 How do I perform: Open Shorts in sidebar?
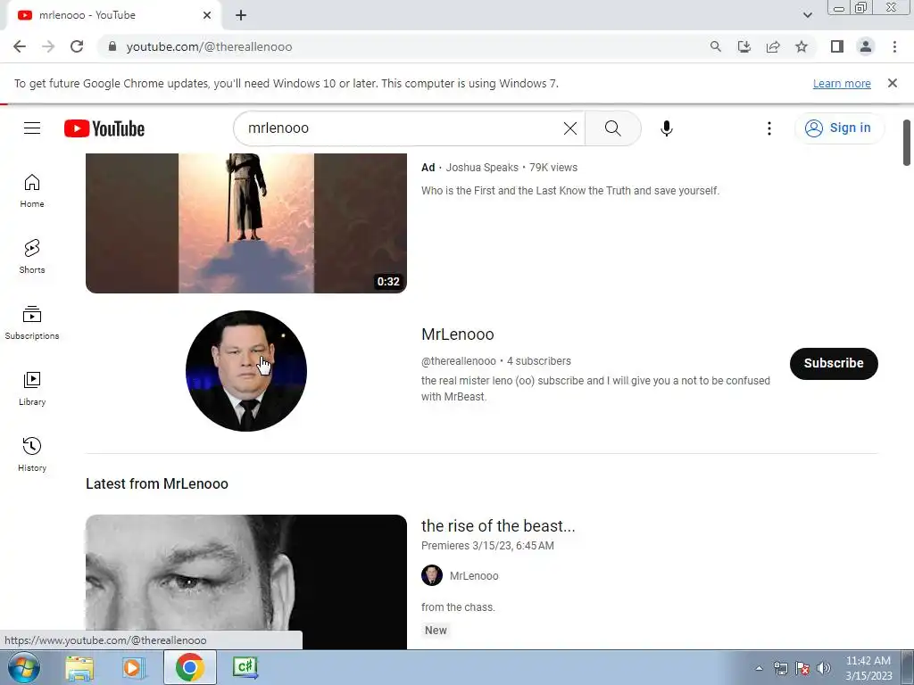coord(32,257)
